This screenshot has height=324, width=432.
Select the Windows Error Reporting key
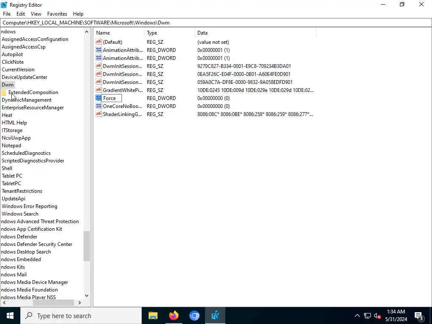point(30,206)
